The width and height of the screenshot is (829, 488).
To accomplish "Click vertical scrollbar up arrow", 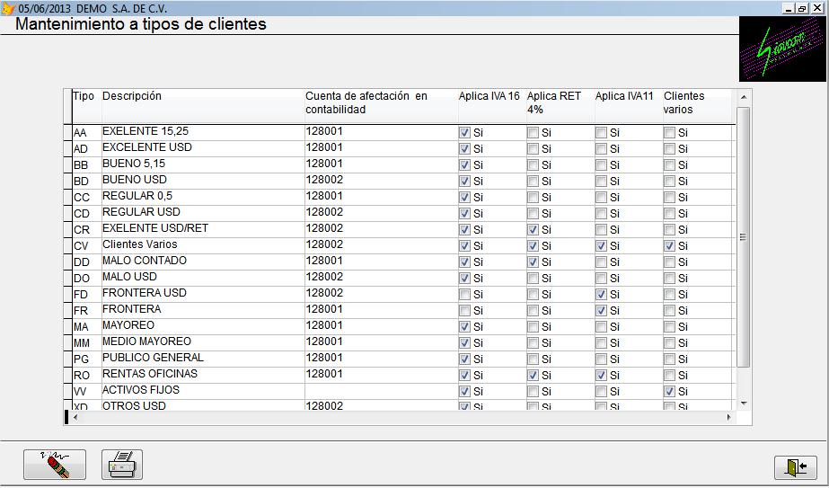I will pos(744,97).
